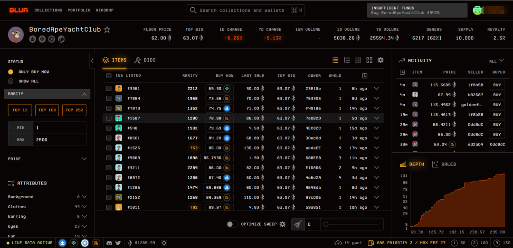Click the Discord icon in the status bar

(x=109, y=243)
